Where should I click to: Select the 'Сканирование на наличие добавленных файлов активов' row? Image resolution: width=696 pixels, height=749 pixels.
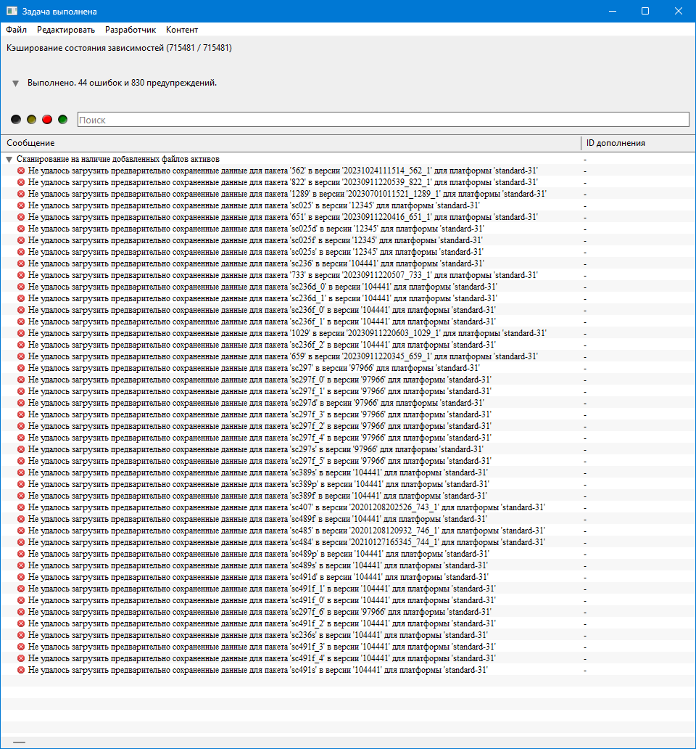348,159
